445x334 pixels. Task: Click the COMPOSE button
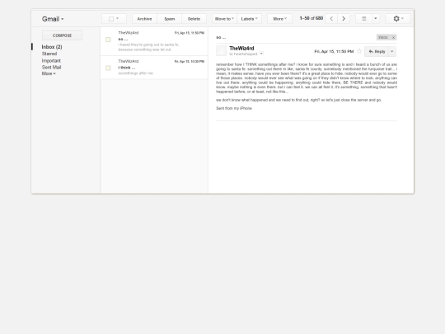tap(62, 35)
